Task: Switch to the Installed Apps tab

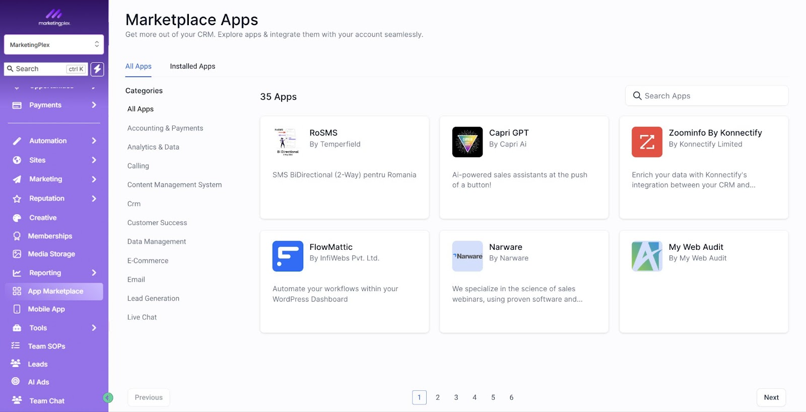Action: click(x=192, y=66)
